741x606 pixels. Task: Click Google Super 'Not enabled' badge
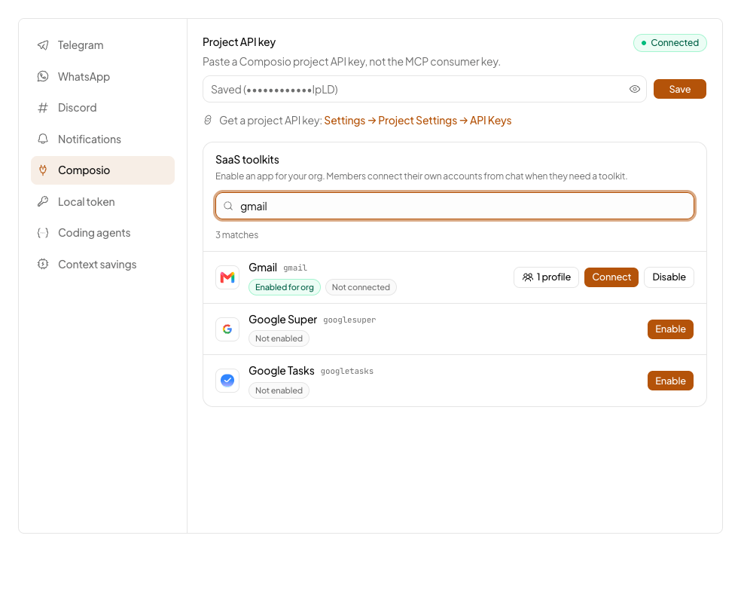[x=279, y=338]
